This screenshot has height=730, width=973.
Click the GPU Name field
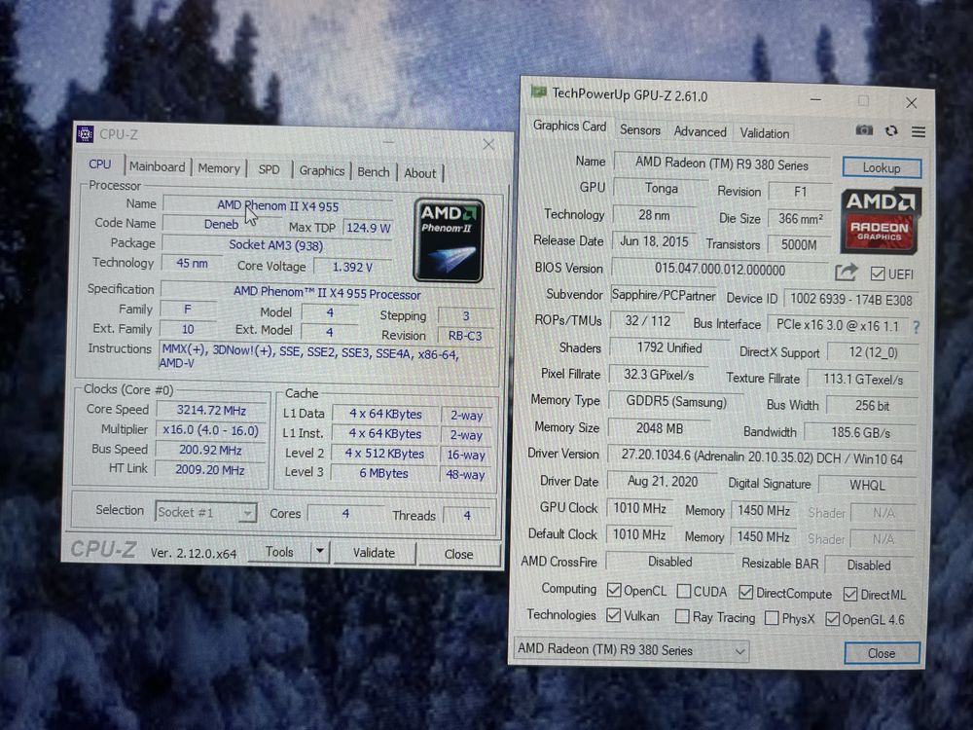pyautogui.click(x=722, y=164)
